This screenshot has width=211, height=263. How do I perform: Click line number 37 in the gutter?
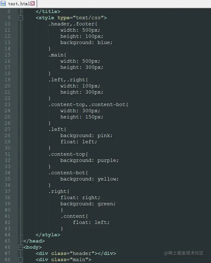[x=7, y=191]
